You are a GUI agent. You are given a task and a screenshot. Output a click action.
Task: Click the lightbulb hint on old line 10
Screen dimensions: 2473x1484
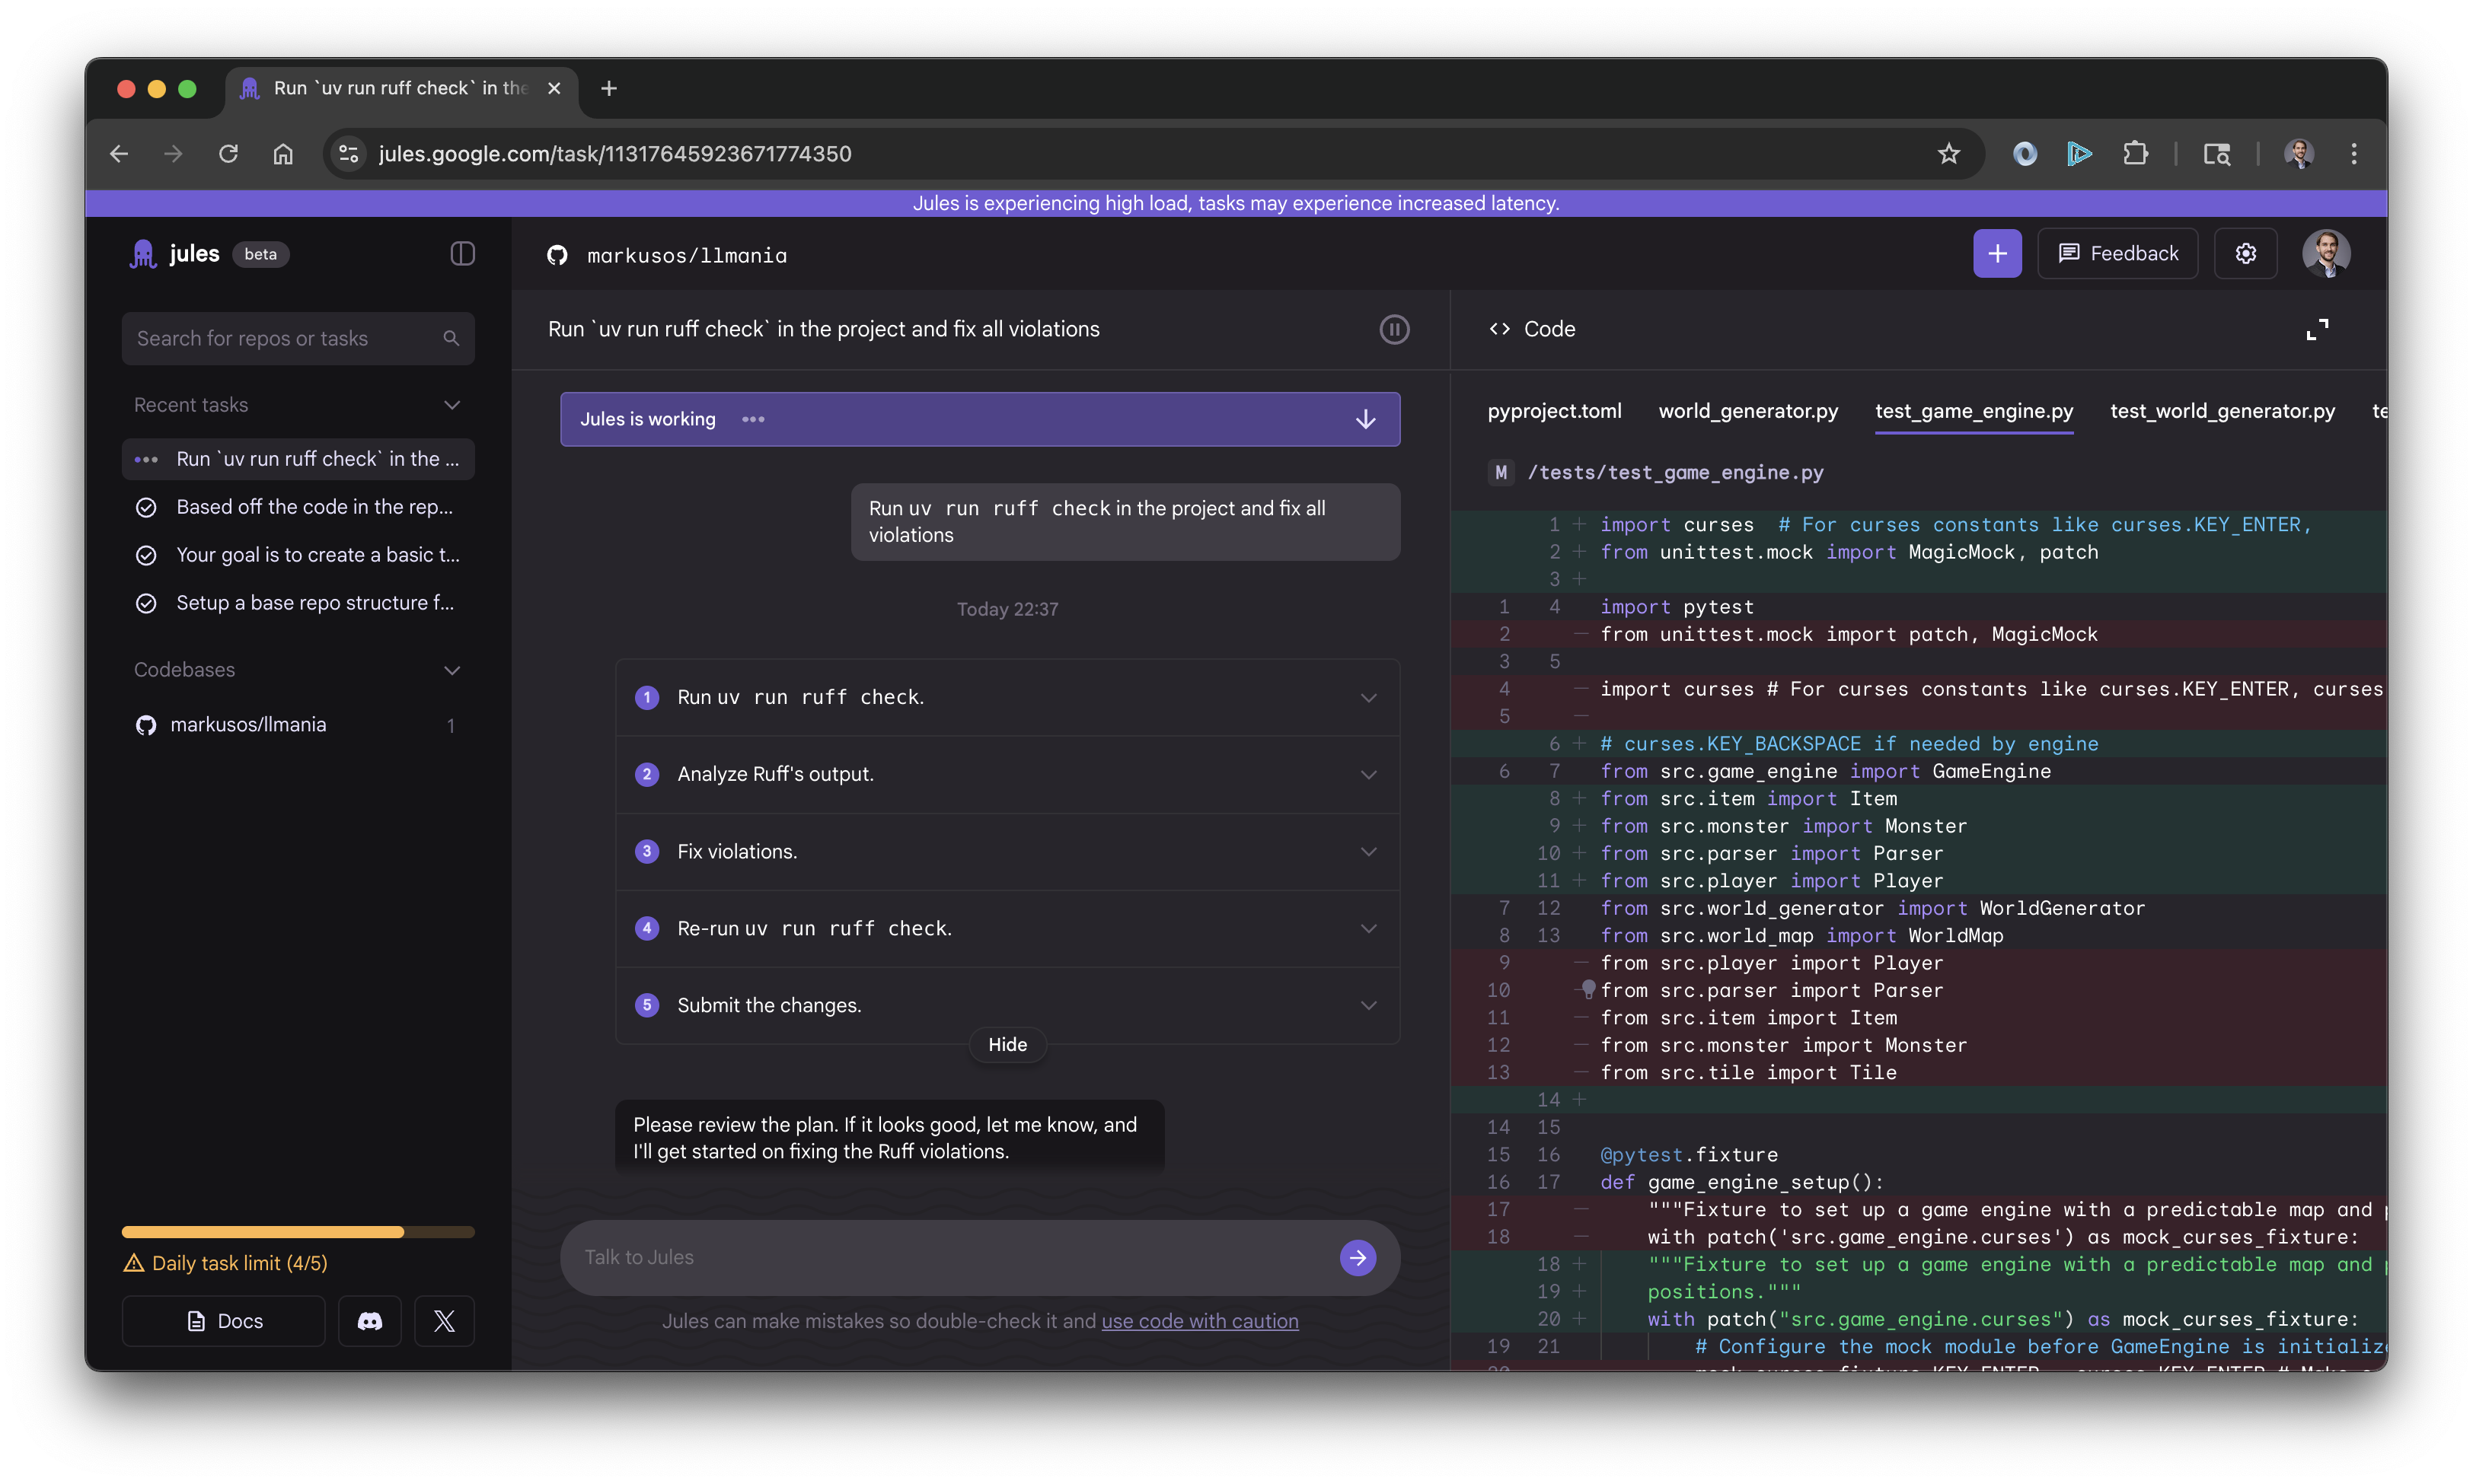1588,989
